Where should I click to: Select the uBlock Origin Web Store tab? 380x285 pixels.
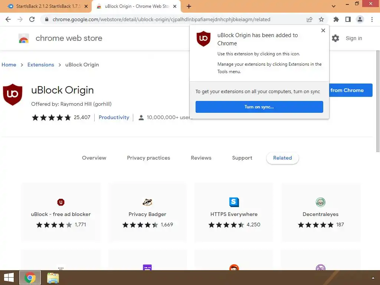pyautogui.click(x=136, y=6)
